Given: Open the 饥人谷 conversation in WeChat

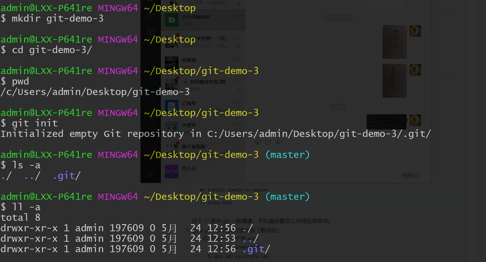Looking at the screenshot, I should pyautogui.click(x=203, y=171).
